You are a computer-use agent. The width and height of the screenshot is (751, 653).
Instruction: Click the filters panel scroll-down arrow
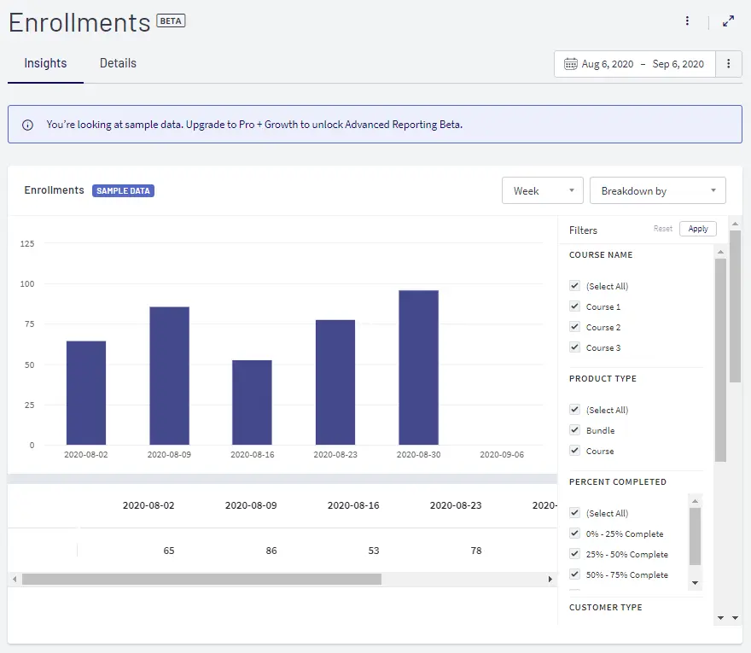click(x=721, y=617)
